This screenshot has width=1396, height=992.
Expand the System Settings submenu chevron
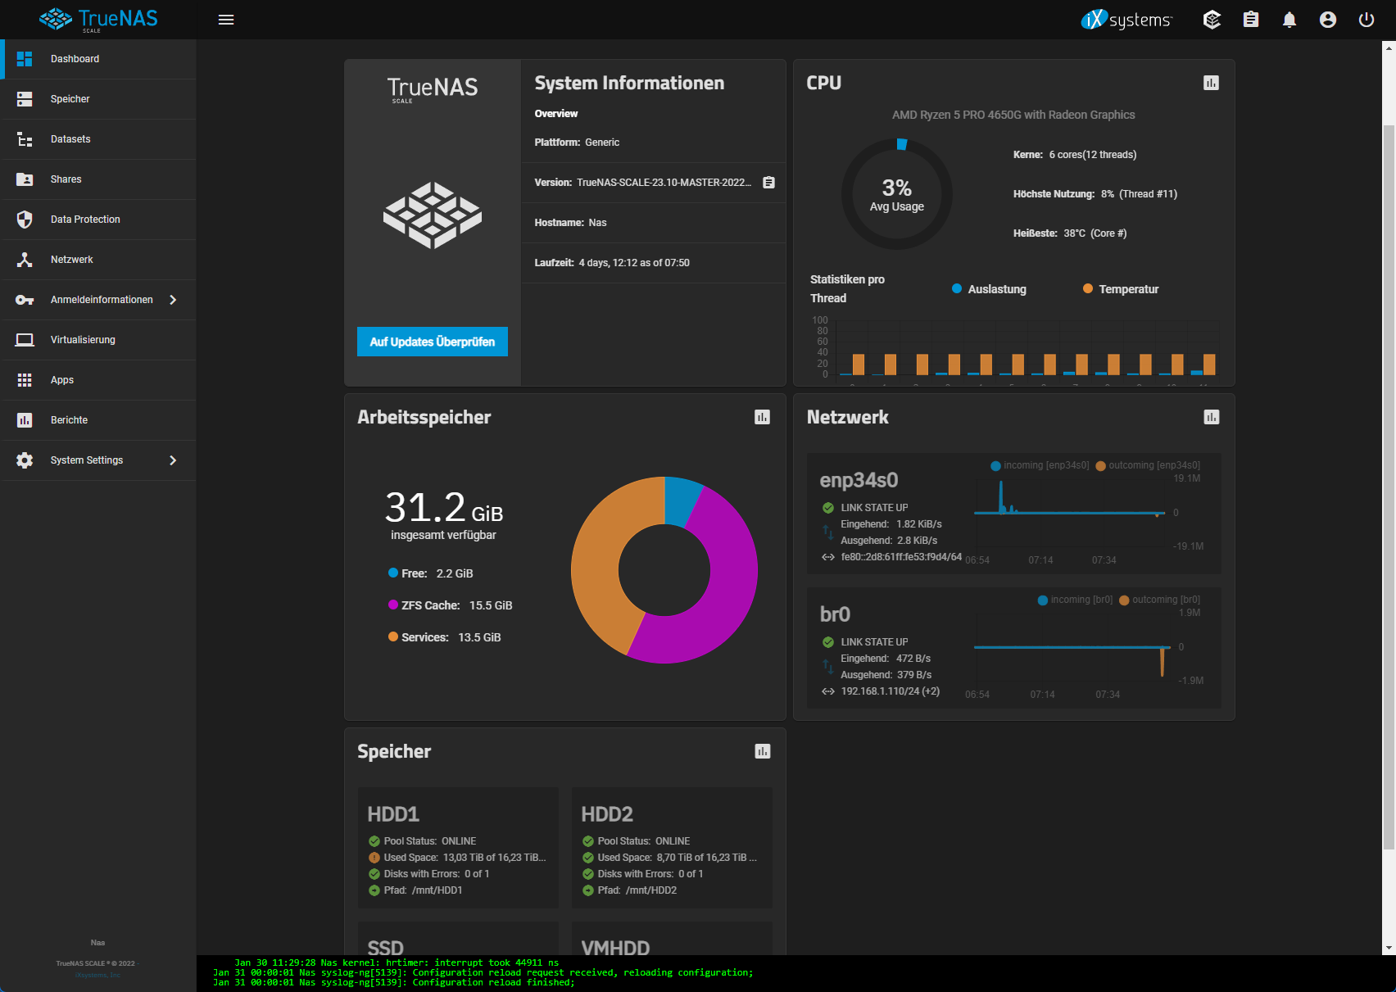[173, 460]
